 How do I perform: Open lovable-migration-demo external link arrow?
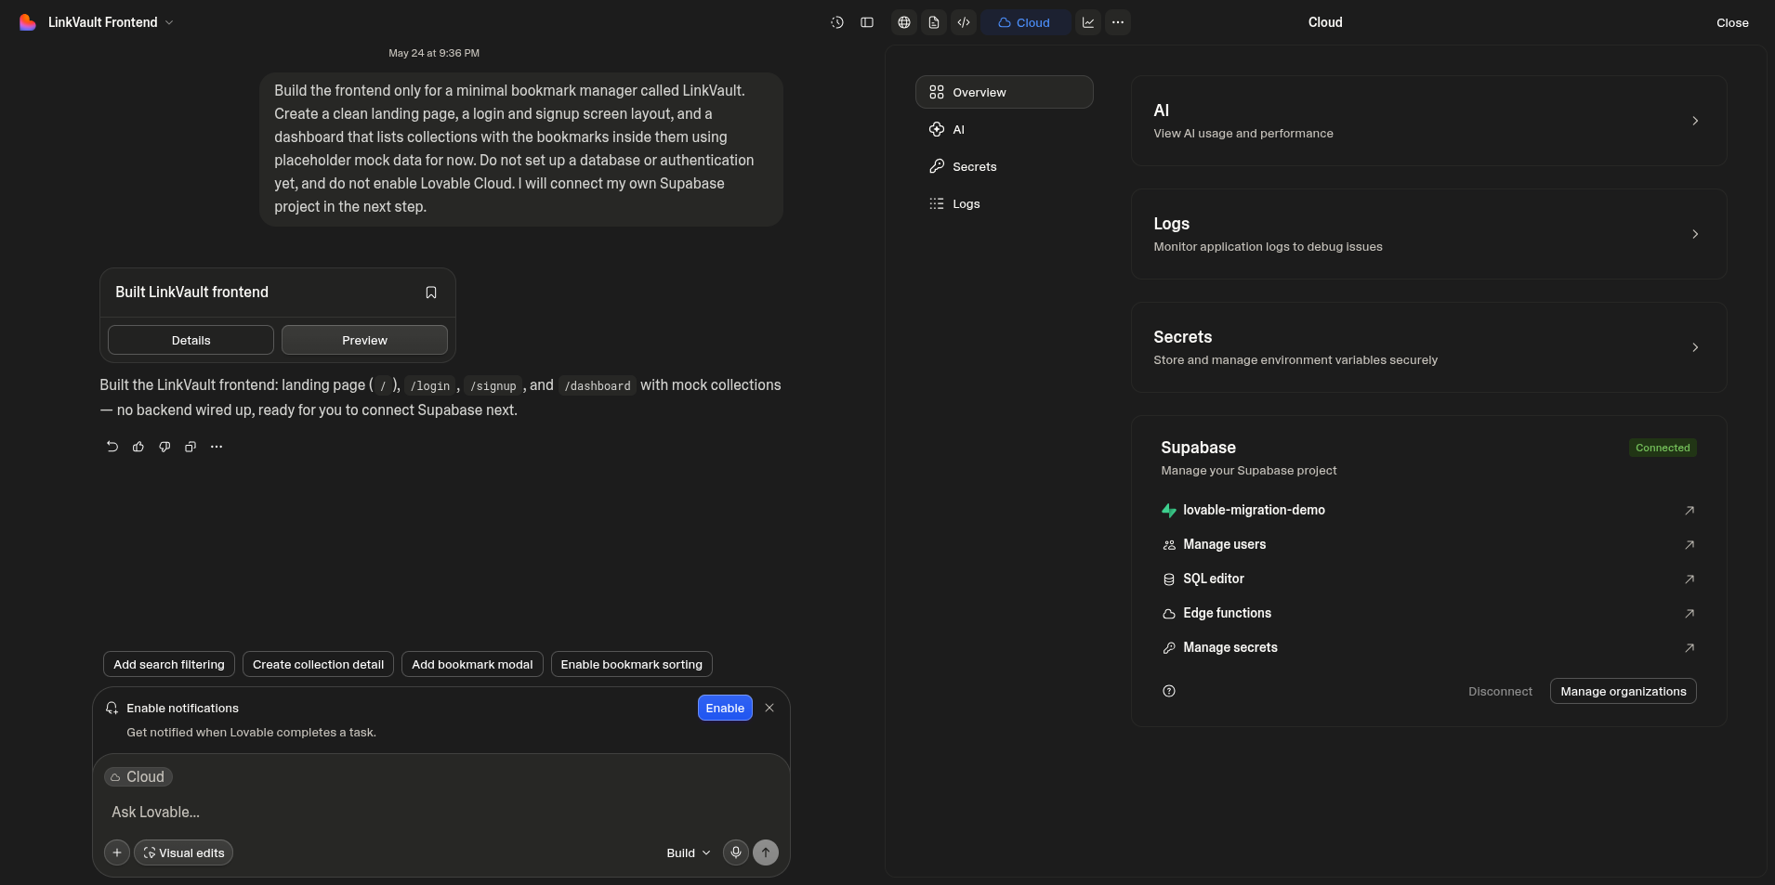point(1690,510)
